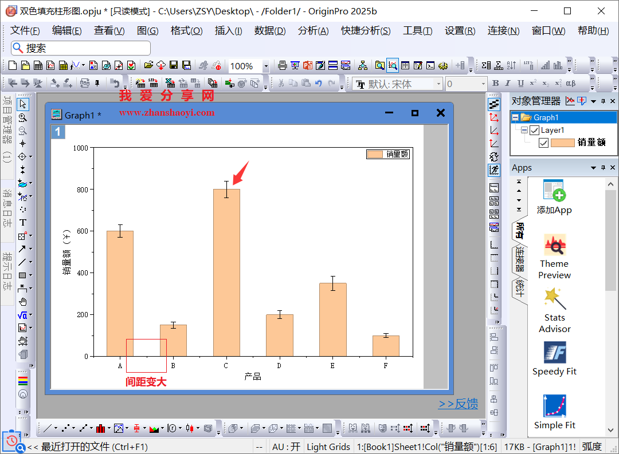
Task: Uncheck the Layer1 checkbox
Action: (535, 130)
